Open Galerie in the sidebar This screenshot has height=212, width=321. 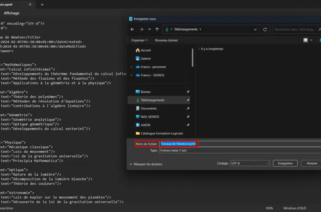click(146, 58)
